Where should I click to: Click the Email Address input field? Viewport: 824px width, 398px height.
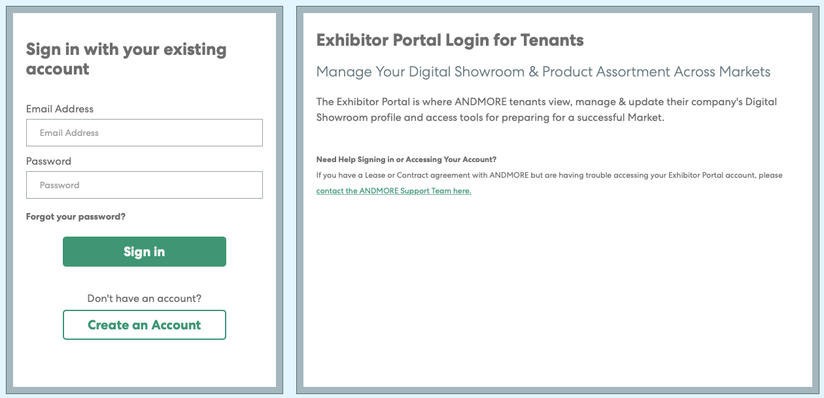point(144,133)
